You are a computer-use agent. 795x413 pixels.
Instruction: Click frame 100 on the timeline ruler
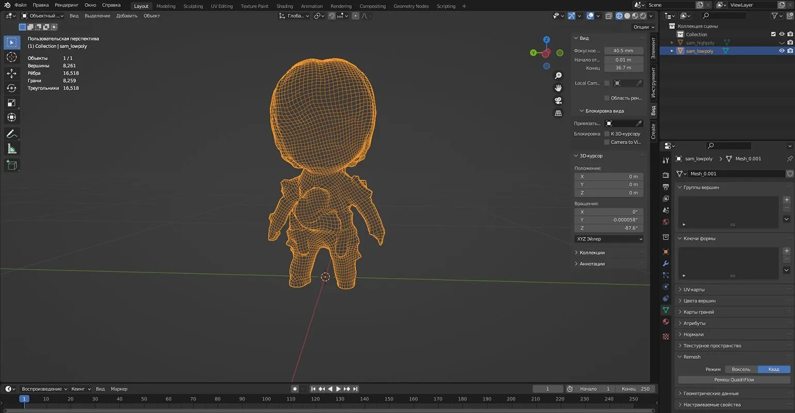(x=266, y=399)
